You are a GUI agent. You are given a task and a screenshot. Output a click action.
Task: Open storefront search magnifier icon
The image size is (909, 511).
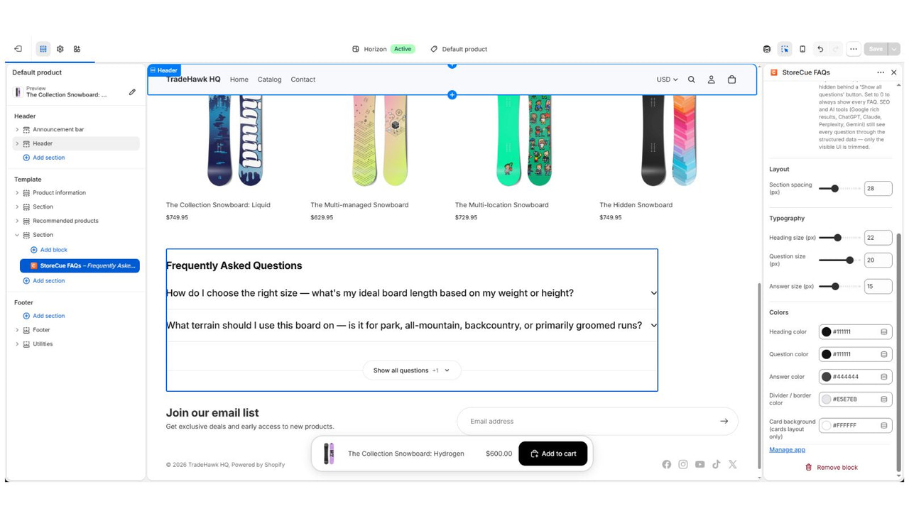coord(692,79)
